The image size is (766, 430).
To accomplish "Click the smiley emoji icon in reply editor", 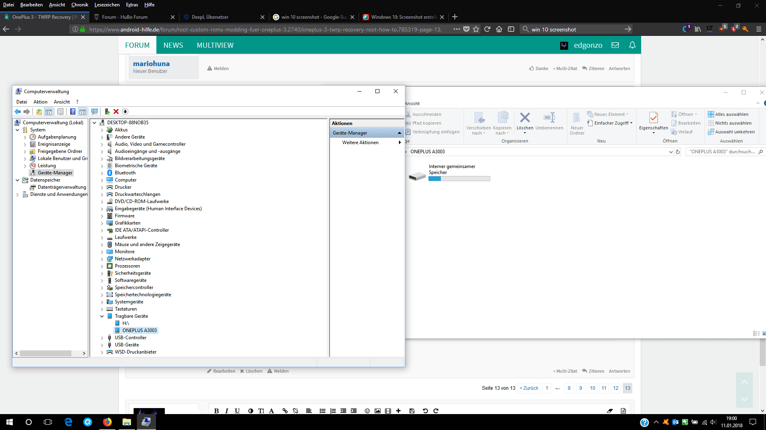I will point(367,411).
